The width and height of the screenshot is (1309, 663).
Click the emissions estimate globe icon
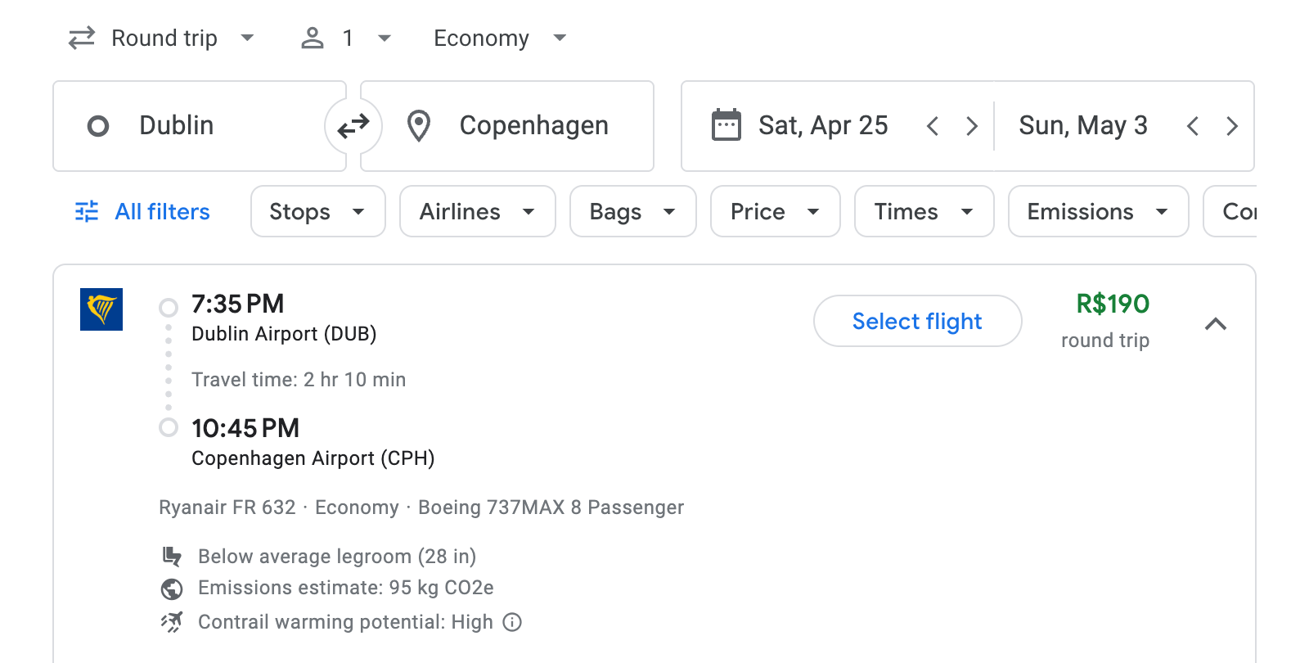[x=172, y=588]
